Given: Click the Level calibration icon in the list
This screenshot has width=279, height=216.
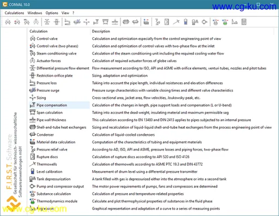Looking at the screenshot, I should tap(33, 171).
